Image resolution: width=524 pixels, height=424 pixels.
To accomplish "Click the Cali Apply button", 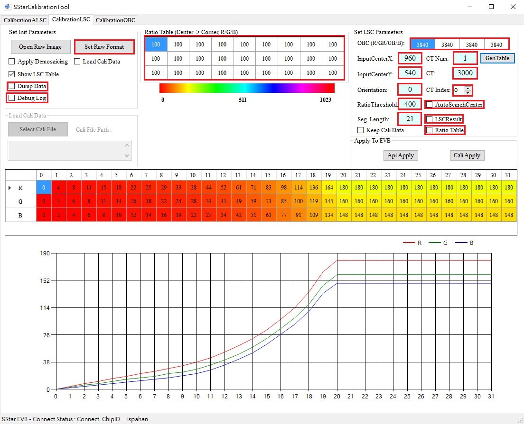I will (467, 155).
